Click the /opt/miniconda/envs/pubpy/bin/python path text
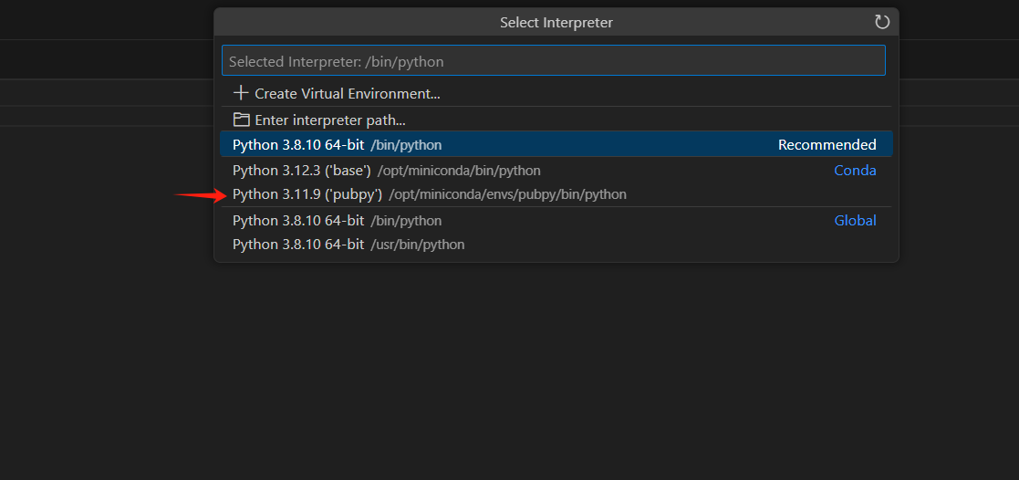The height and width of the screenshot is (480, 1019). coord(507,194)
